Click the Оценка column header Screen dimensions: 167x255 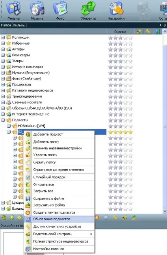click(x=120, y=32)
